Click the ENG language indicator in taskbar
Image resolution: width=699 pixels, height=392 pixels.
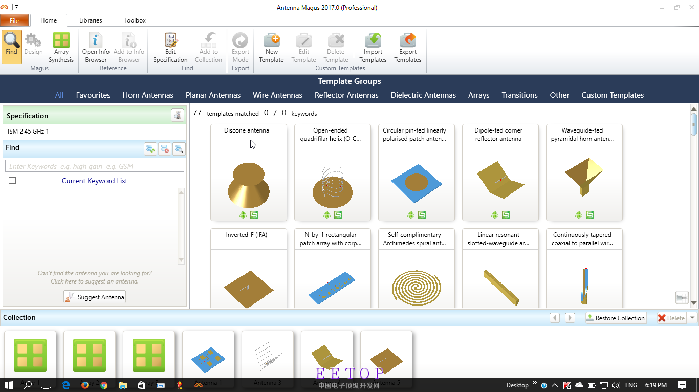[631, 385]
